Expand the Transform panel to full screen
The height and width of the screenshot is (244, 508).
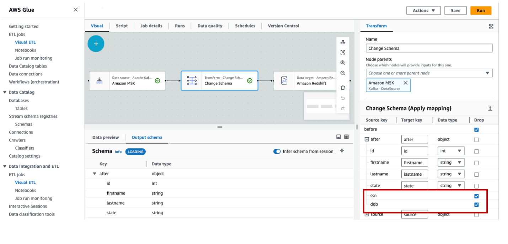491,26
